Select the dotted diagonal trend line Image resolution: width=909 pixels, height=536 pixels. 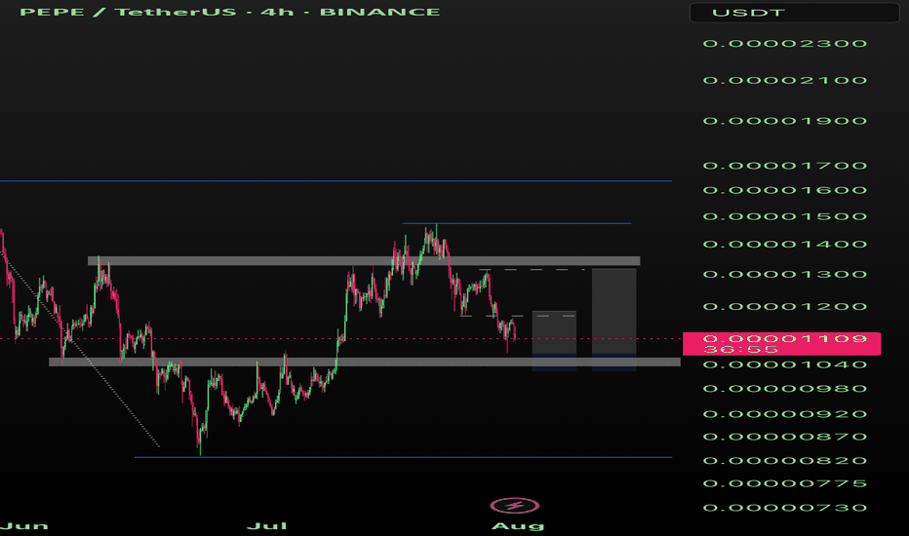pos(80,349)
